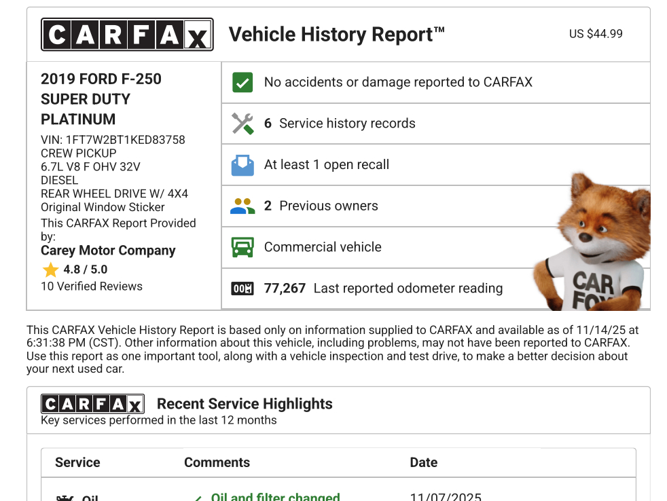Select the 6 Service history records row
This screenshot has width=667, height=501.
point(346,124)
